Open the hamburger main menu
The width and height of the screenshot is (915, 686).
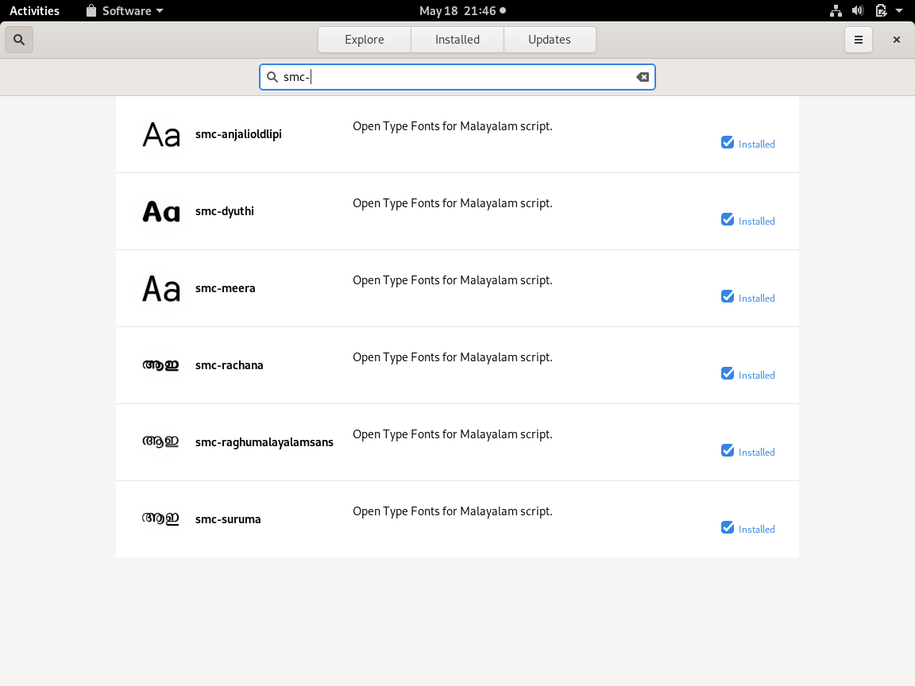[859, 40]
